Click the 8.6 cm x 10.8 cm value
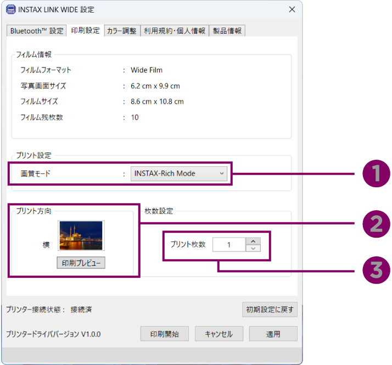Image resolution: width=392 pixels, height=365 pixels. point(157,102)
